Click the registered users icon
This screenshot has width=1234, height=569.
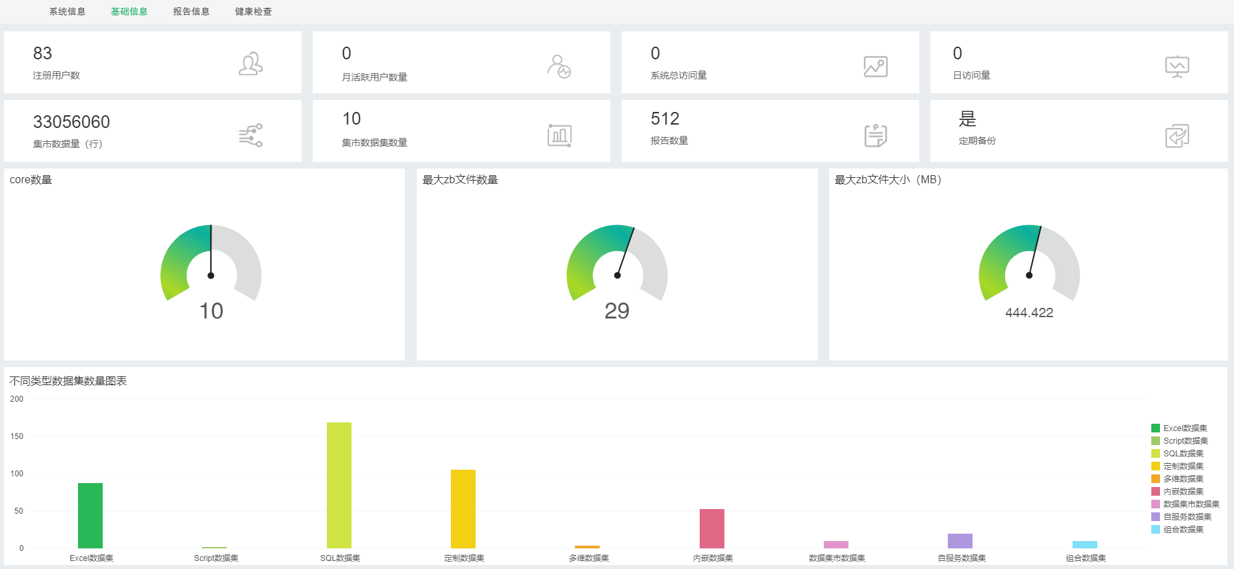click(251, 64)
